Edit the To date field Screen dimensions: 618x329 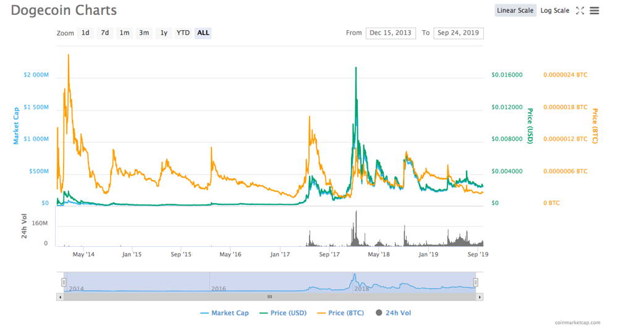pos(459,33)
